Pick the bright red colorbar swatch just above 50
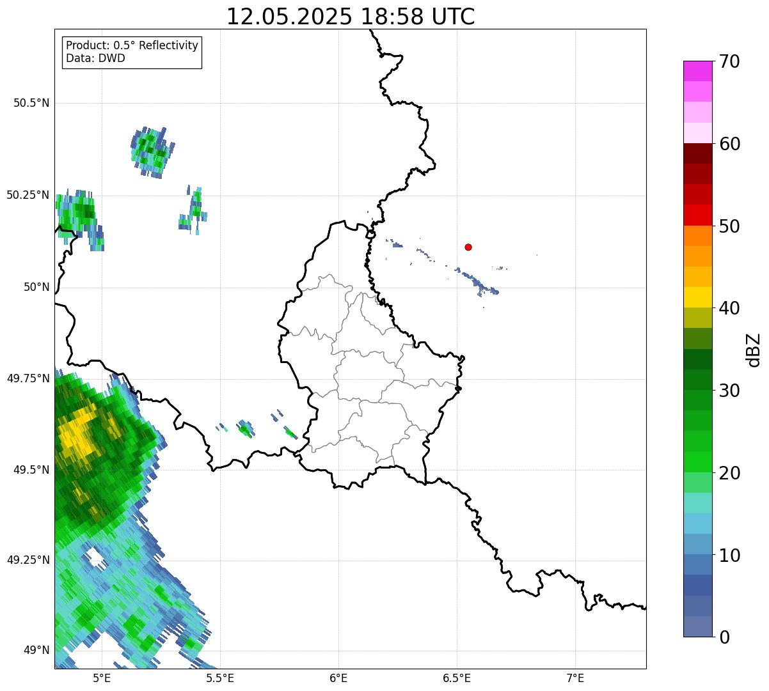This screenshot has height=691, width=769. point(697,215)
